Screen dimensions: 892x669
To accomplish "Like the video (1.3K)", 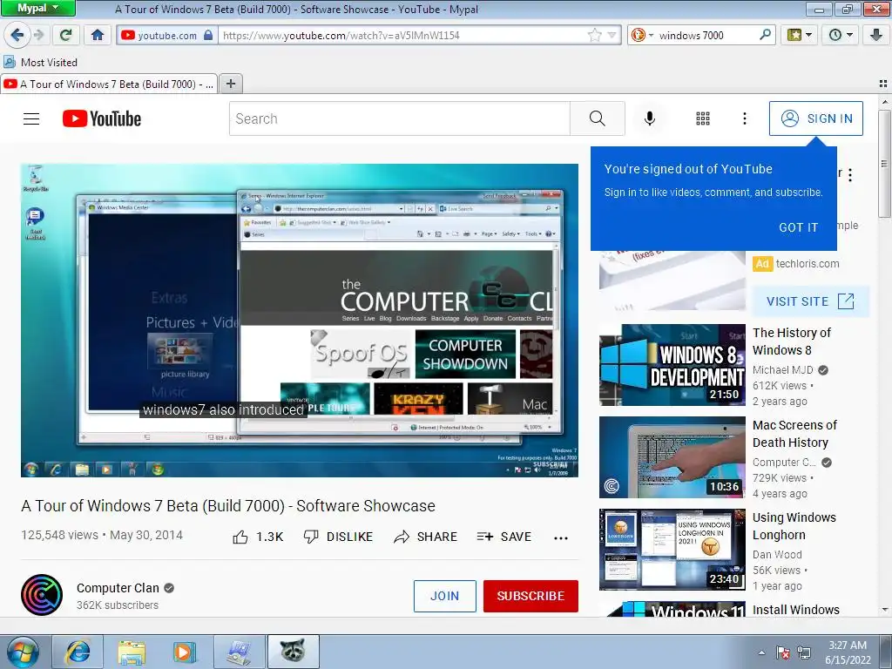I will point(258,537).
